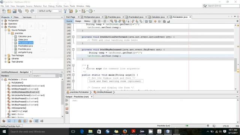Viewport: 240px width, 135px height.
Task: Start macro recording with the round icon
Action: coord(155,21)
